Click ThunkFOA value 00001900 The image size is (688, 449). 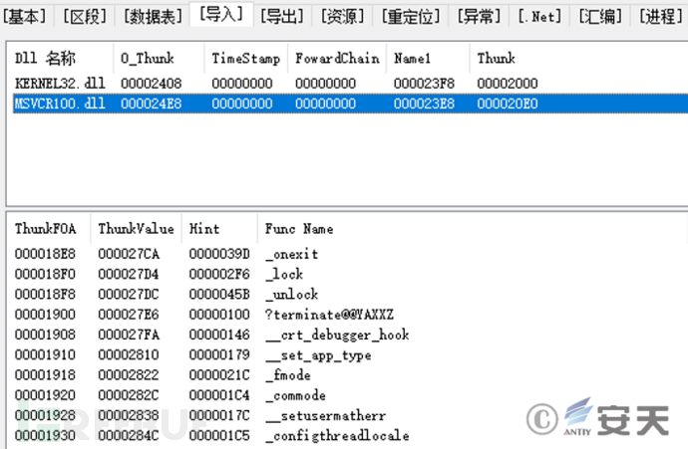(45, 314)
